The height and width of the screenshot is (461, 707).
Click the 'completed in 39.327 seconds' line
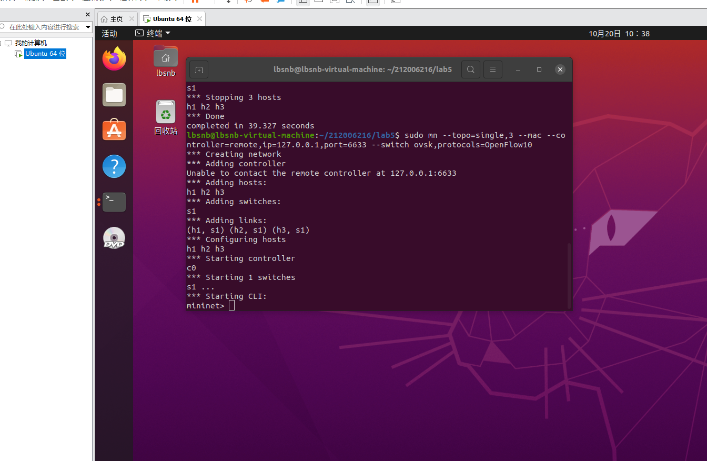250,126
